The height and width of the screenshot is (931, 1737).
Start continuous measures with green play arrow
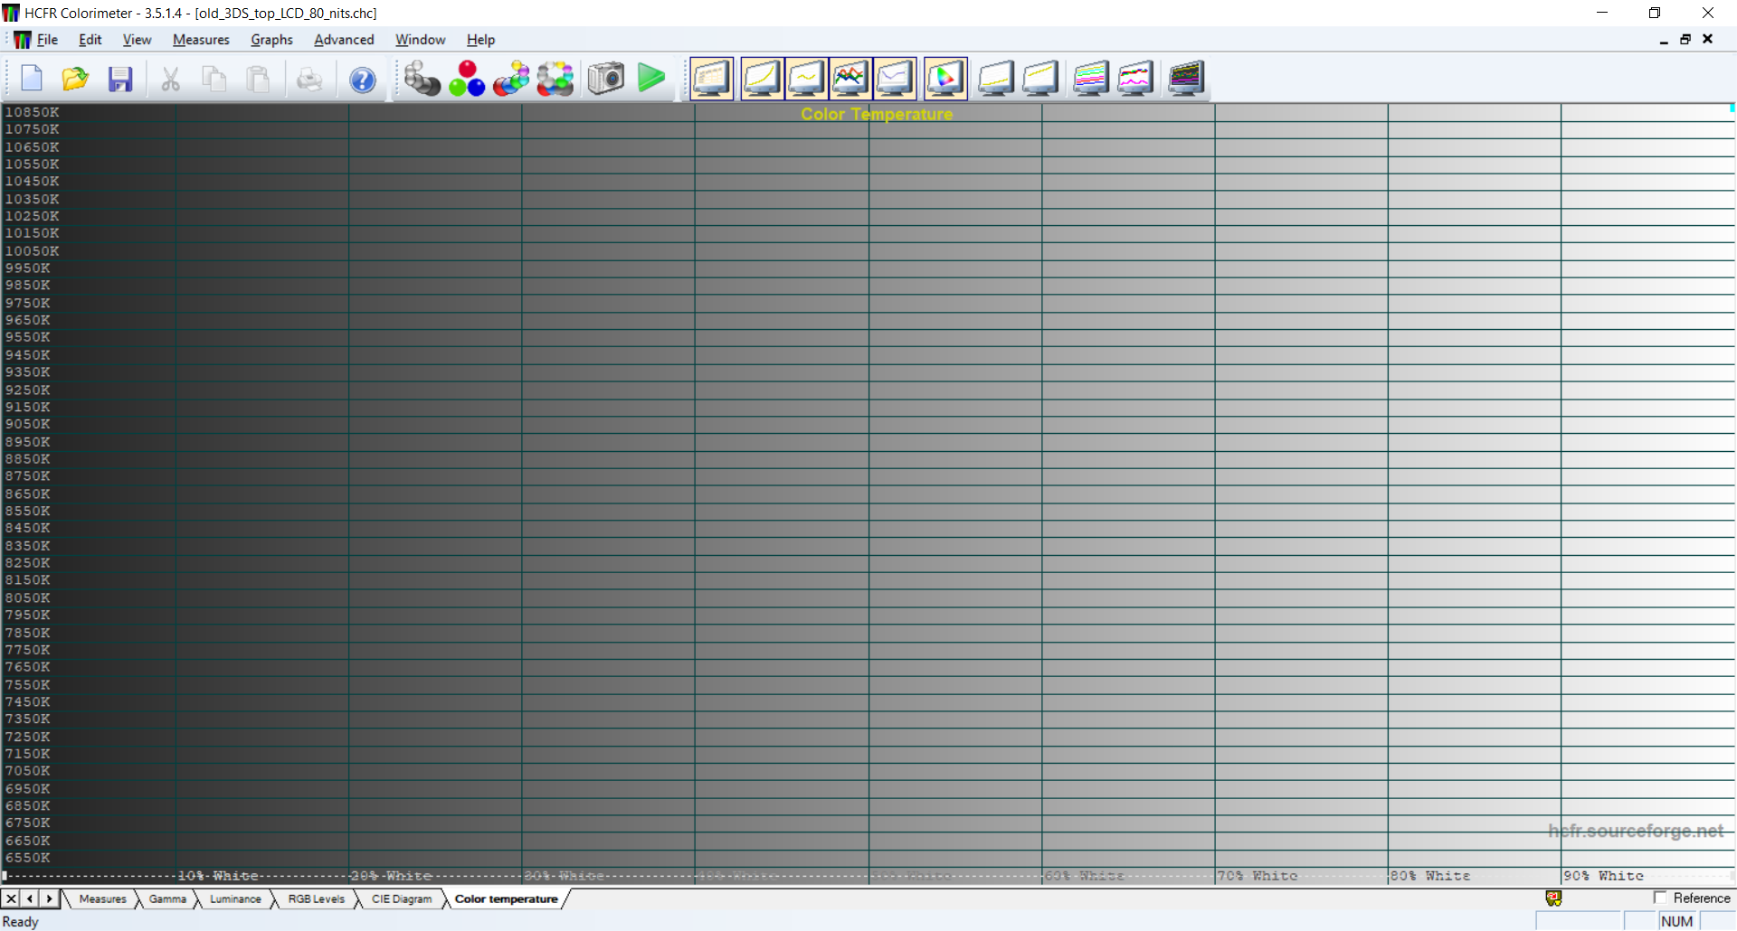coord(651,78)
